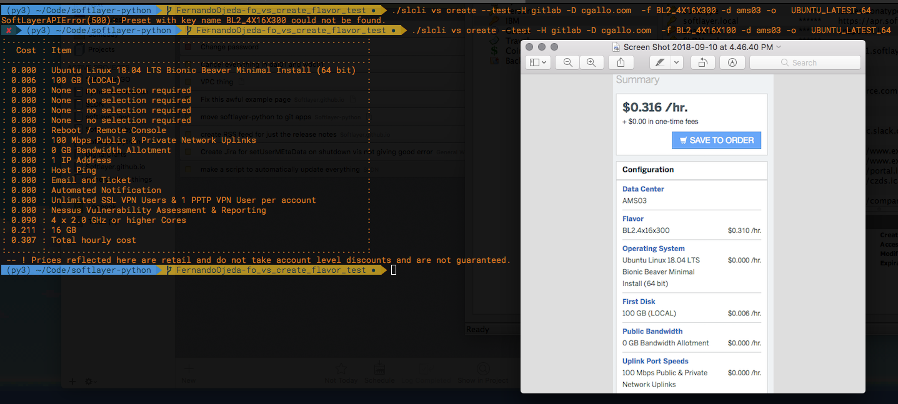This screenshot has height=404, width=898.
Task: Open the Share menu in Preview
Action: [x=621, y=62]
